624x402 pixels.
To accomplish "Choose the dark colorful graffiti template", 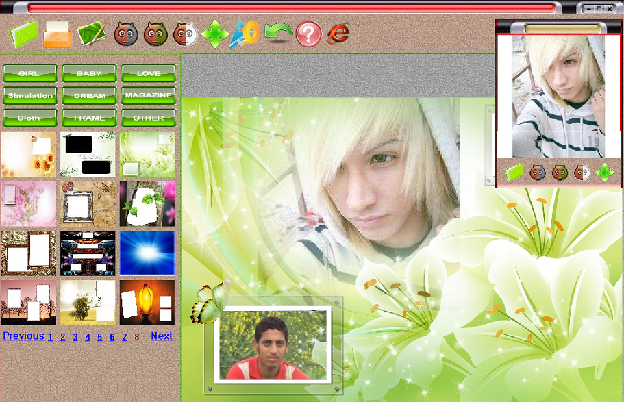I will (x=88, y=253).
